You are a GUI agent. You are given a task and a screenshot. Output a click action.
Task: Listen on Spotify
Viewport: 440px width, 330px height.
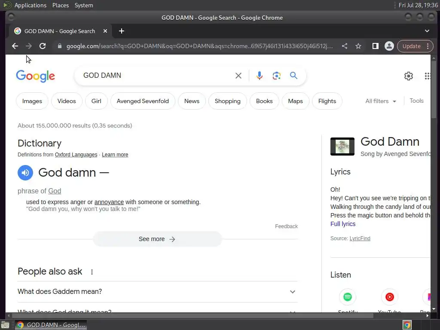pyautogui.click(x=347, y=297)
